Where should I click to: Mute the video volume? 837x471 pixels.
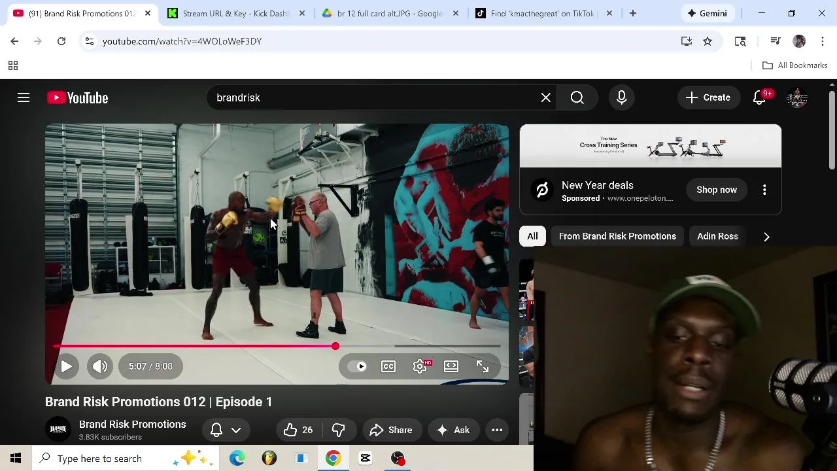100,366
